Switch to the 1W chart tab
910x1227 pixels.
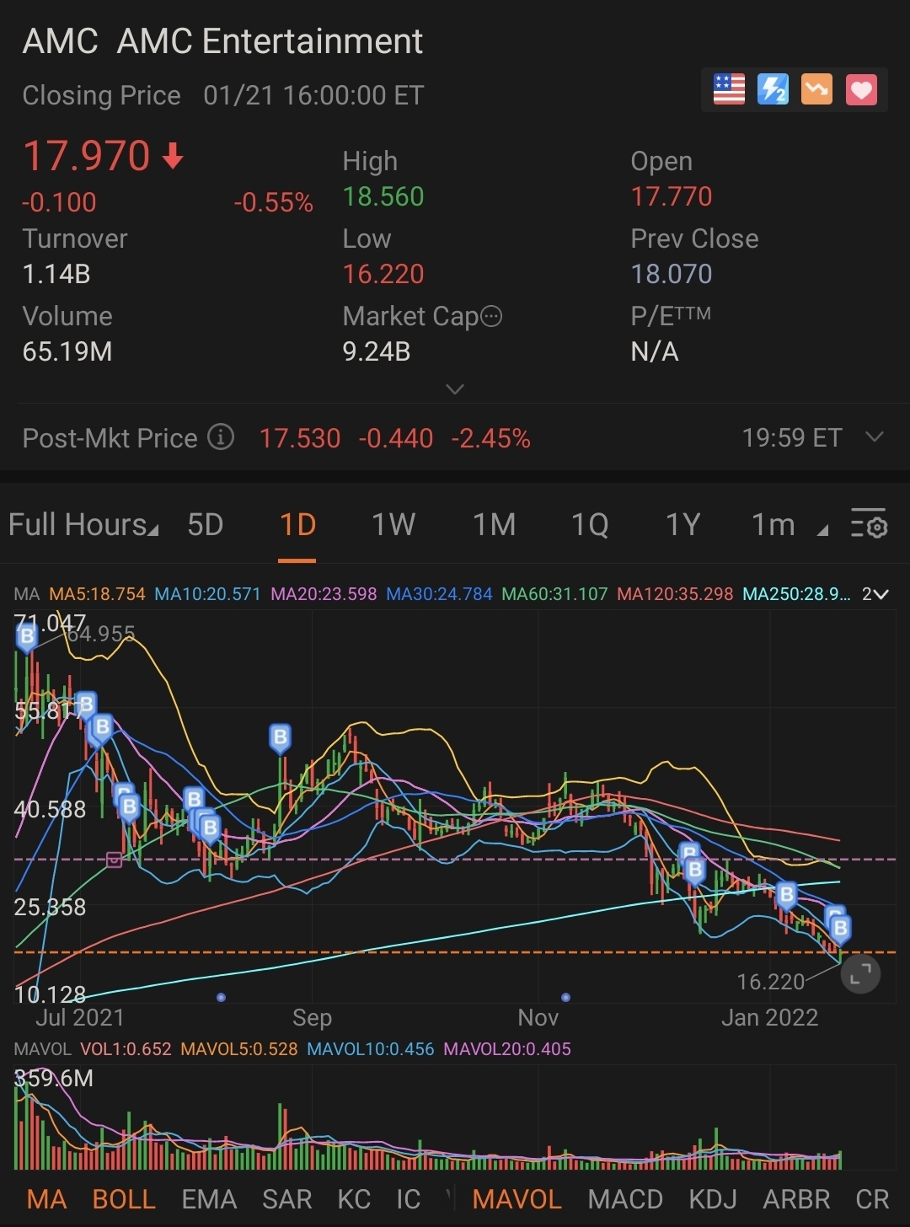[393, 525]
